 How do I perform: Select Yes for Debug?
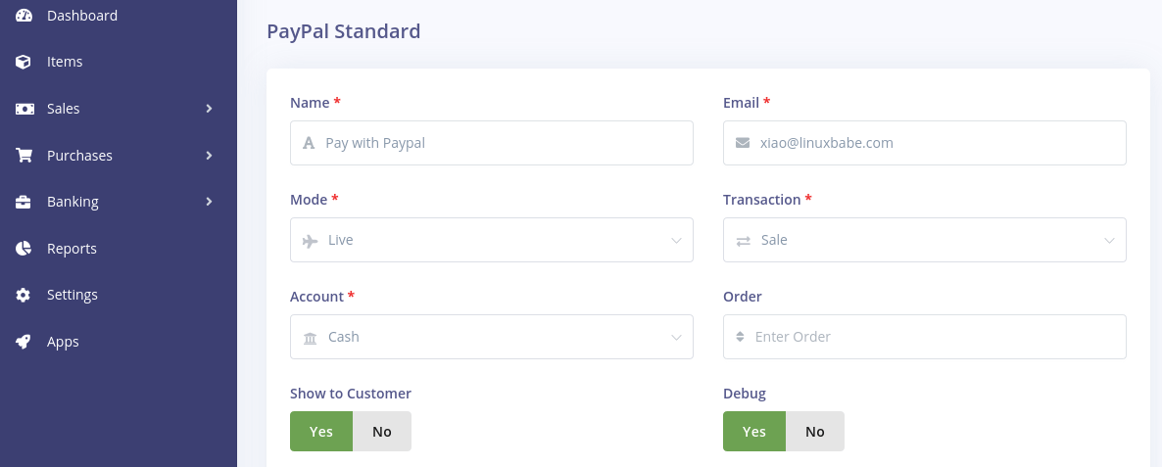(754, 432)
